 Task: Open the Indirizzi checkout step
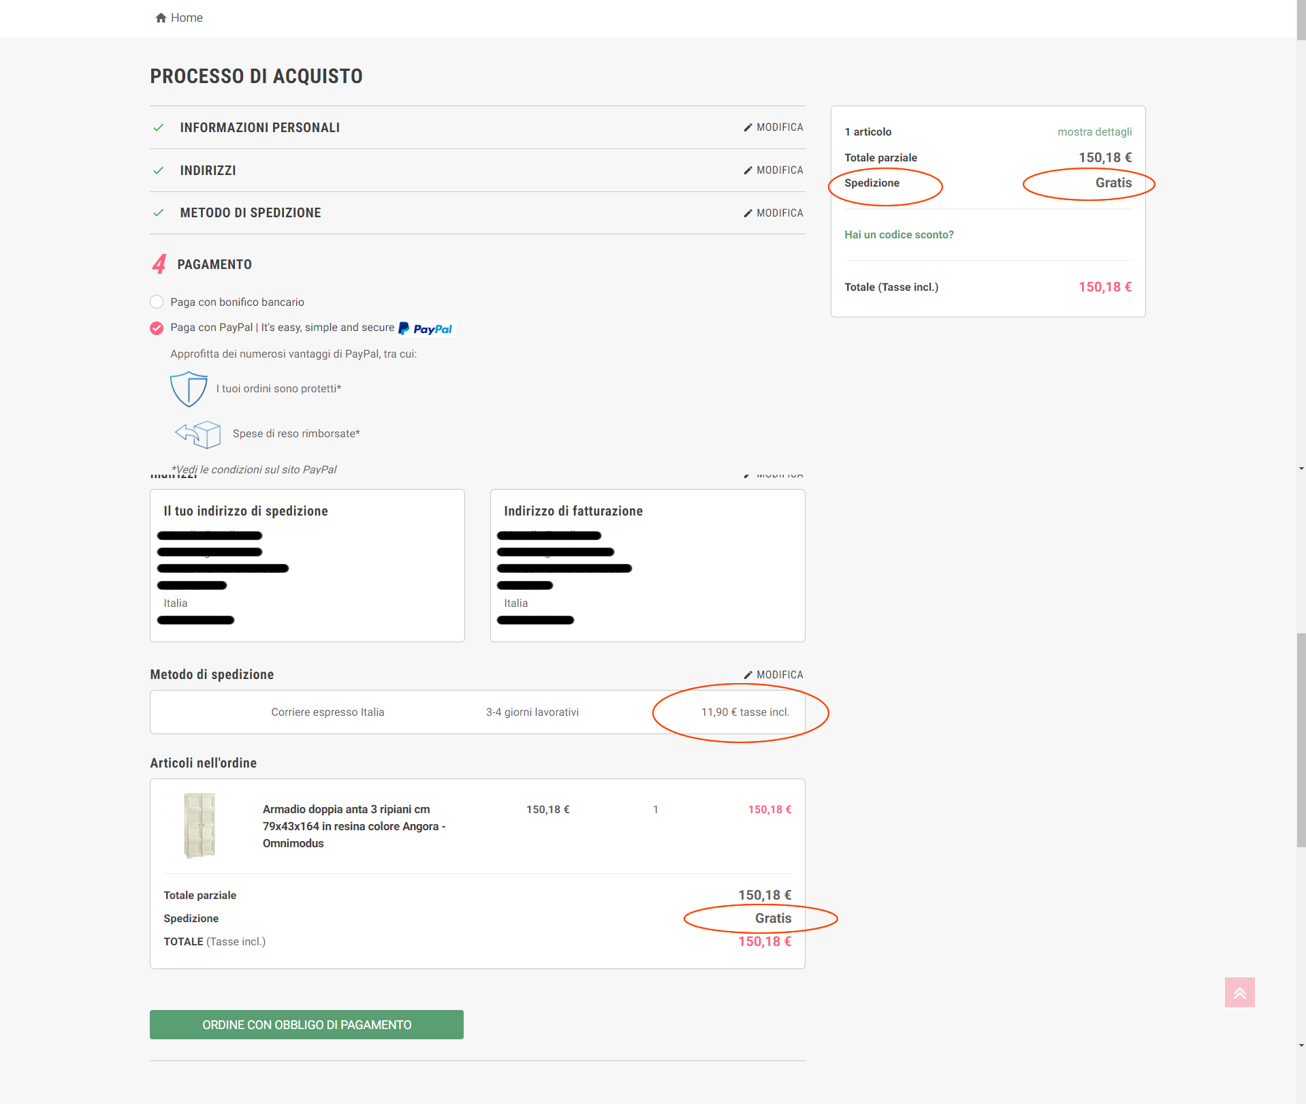[208, 170]
